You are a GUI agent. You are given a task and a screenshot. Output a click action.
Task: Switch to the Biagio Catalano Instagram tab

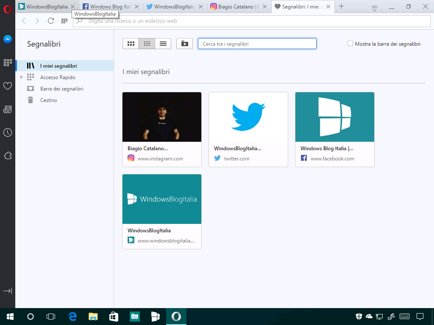(239, 7)
